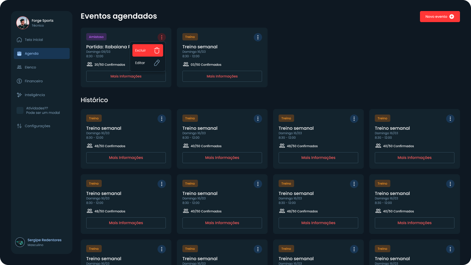Click the Inteligência sparkle icon
471x265 pixels.
tap(19, 95)
